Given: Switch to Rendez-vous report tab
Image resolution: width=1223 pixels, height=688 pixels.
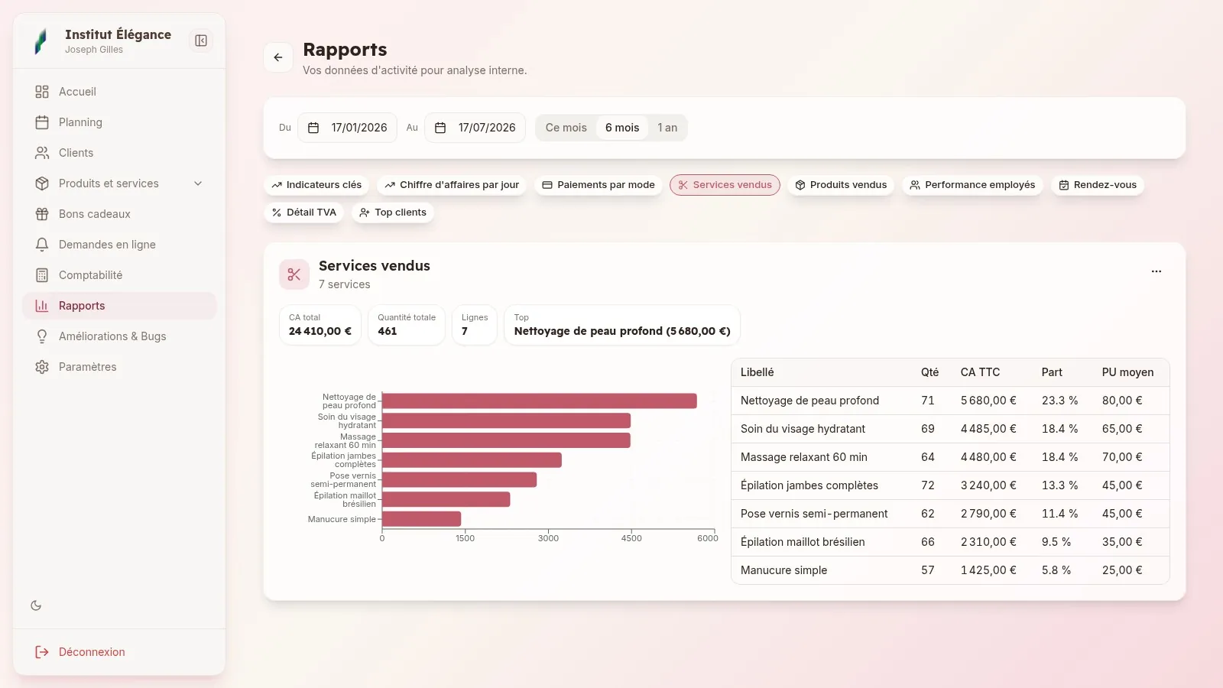Looking at the screenshot, I should 1098,185.
